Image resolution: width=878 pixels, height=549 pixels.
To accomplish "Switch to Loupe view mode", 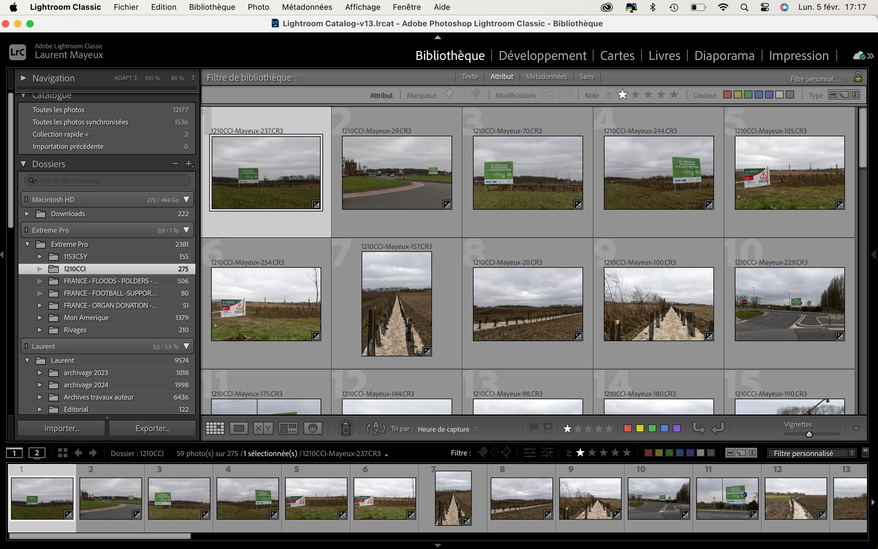I will point(239,429).
